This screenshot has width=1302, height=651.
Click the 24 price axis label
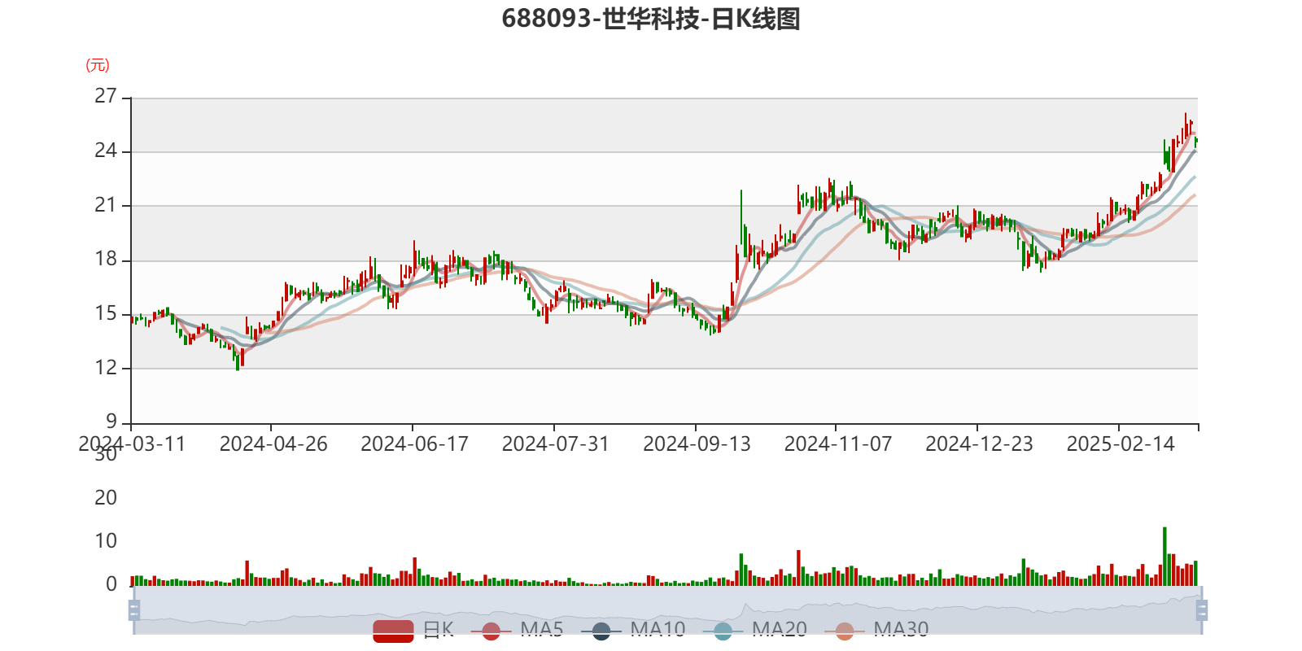pyautogui.click(x=106, y=151)
